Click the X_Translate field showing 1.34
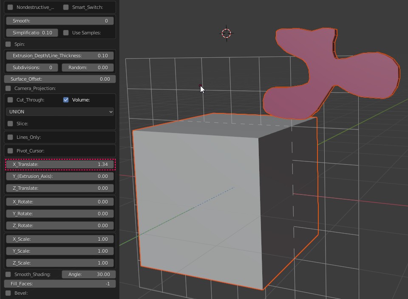The image size is (408, 299). pyautogui.click(x=59, y=164)
